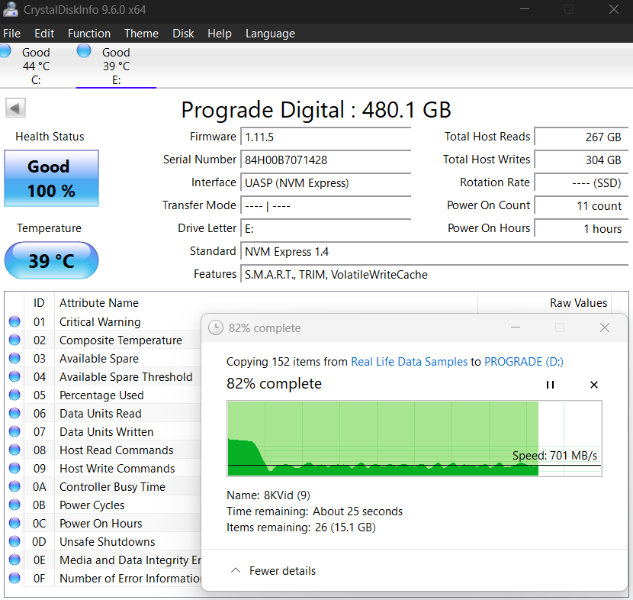Open the Language menu

pyautogui.click(x=270, y=34)
